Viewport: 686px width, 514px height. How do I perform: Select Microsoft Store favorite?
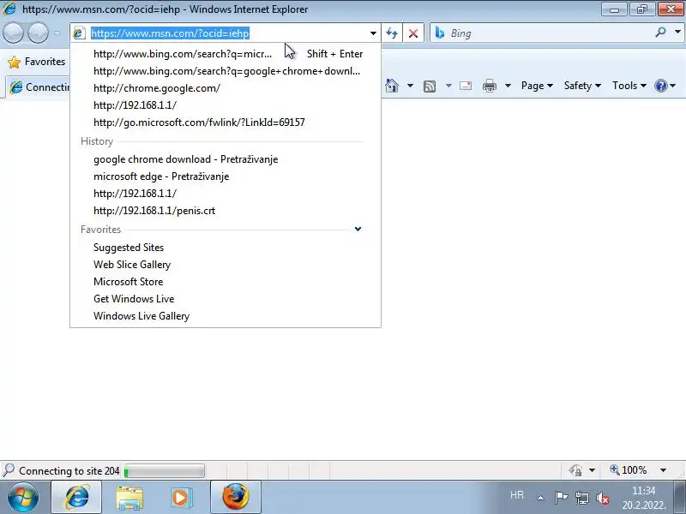tap(226, 282)
